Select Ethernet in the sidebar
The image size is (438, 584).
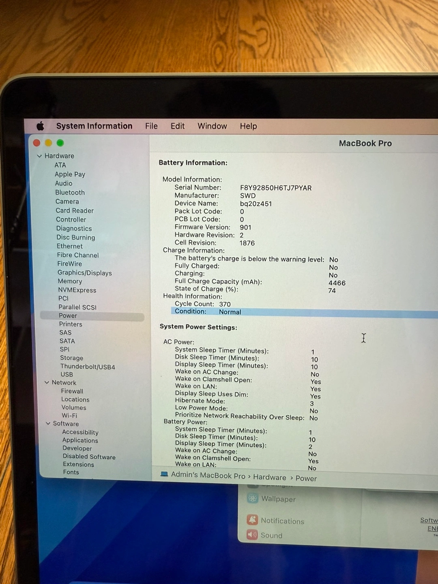70,246
